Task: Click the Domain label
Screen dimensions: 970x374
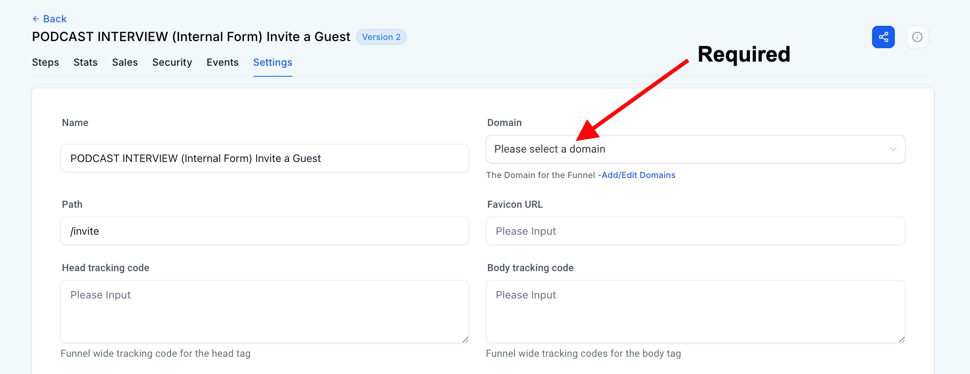Action: click(x=504, y=122)
